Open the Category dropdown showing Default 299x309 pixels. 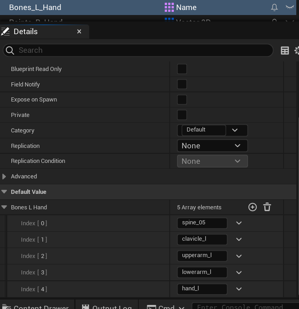(235, 130)
